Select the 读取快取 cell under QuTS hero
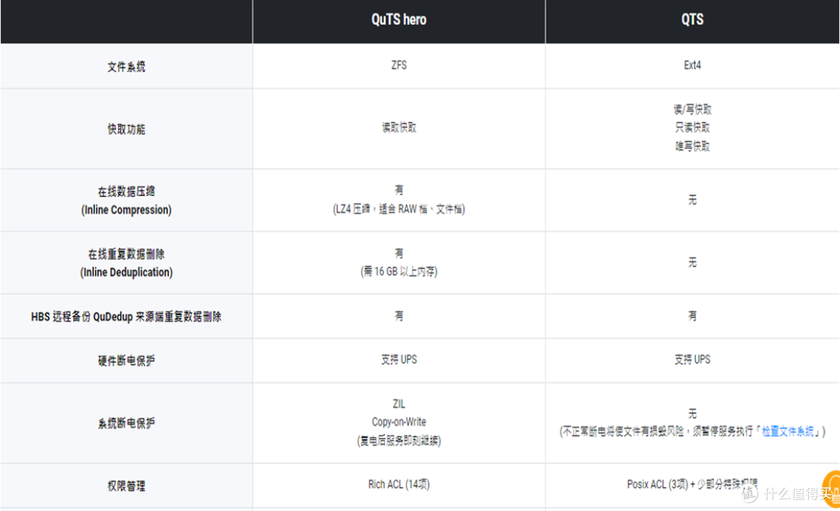The image size is (840, 511). click(398, 128)
